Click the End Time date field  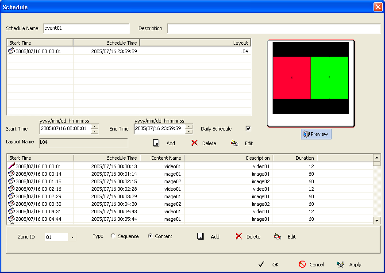160,129
